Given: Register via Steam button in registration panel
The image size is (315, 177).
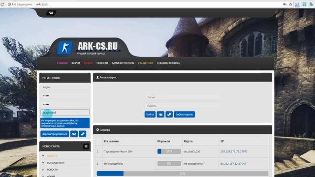Looking at the screenshot, I should [82, 134].
